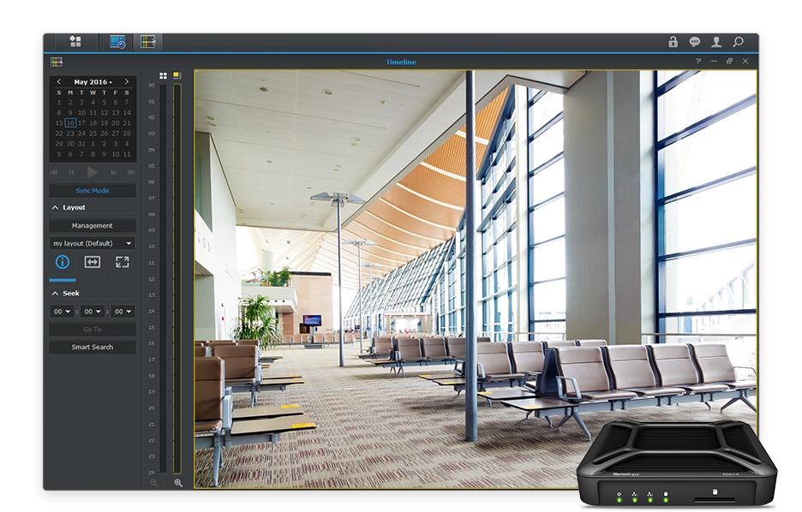Go to next month in calendar
The height and width of the screenshot is (512, 802).
pyautogui.click(x=127, y=81)
